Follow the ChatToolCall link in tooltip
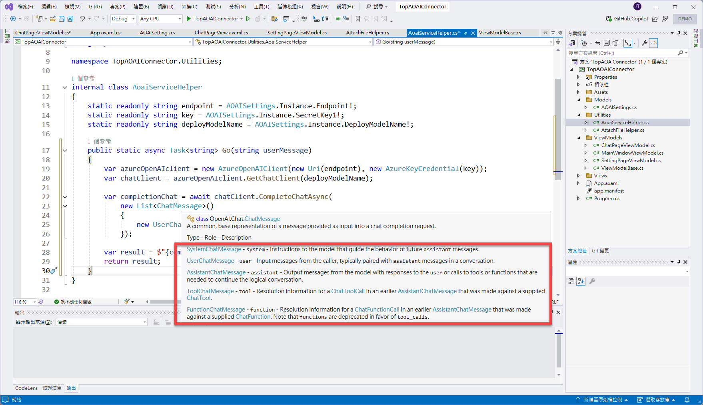703x405 pixels. [x=348, y=291]
